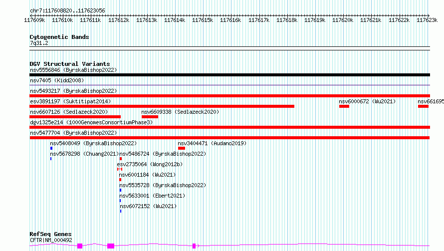444x251 pixels.
Task: Open the nsv6072152 (Wu2021) label
Action: point(148,206)
